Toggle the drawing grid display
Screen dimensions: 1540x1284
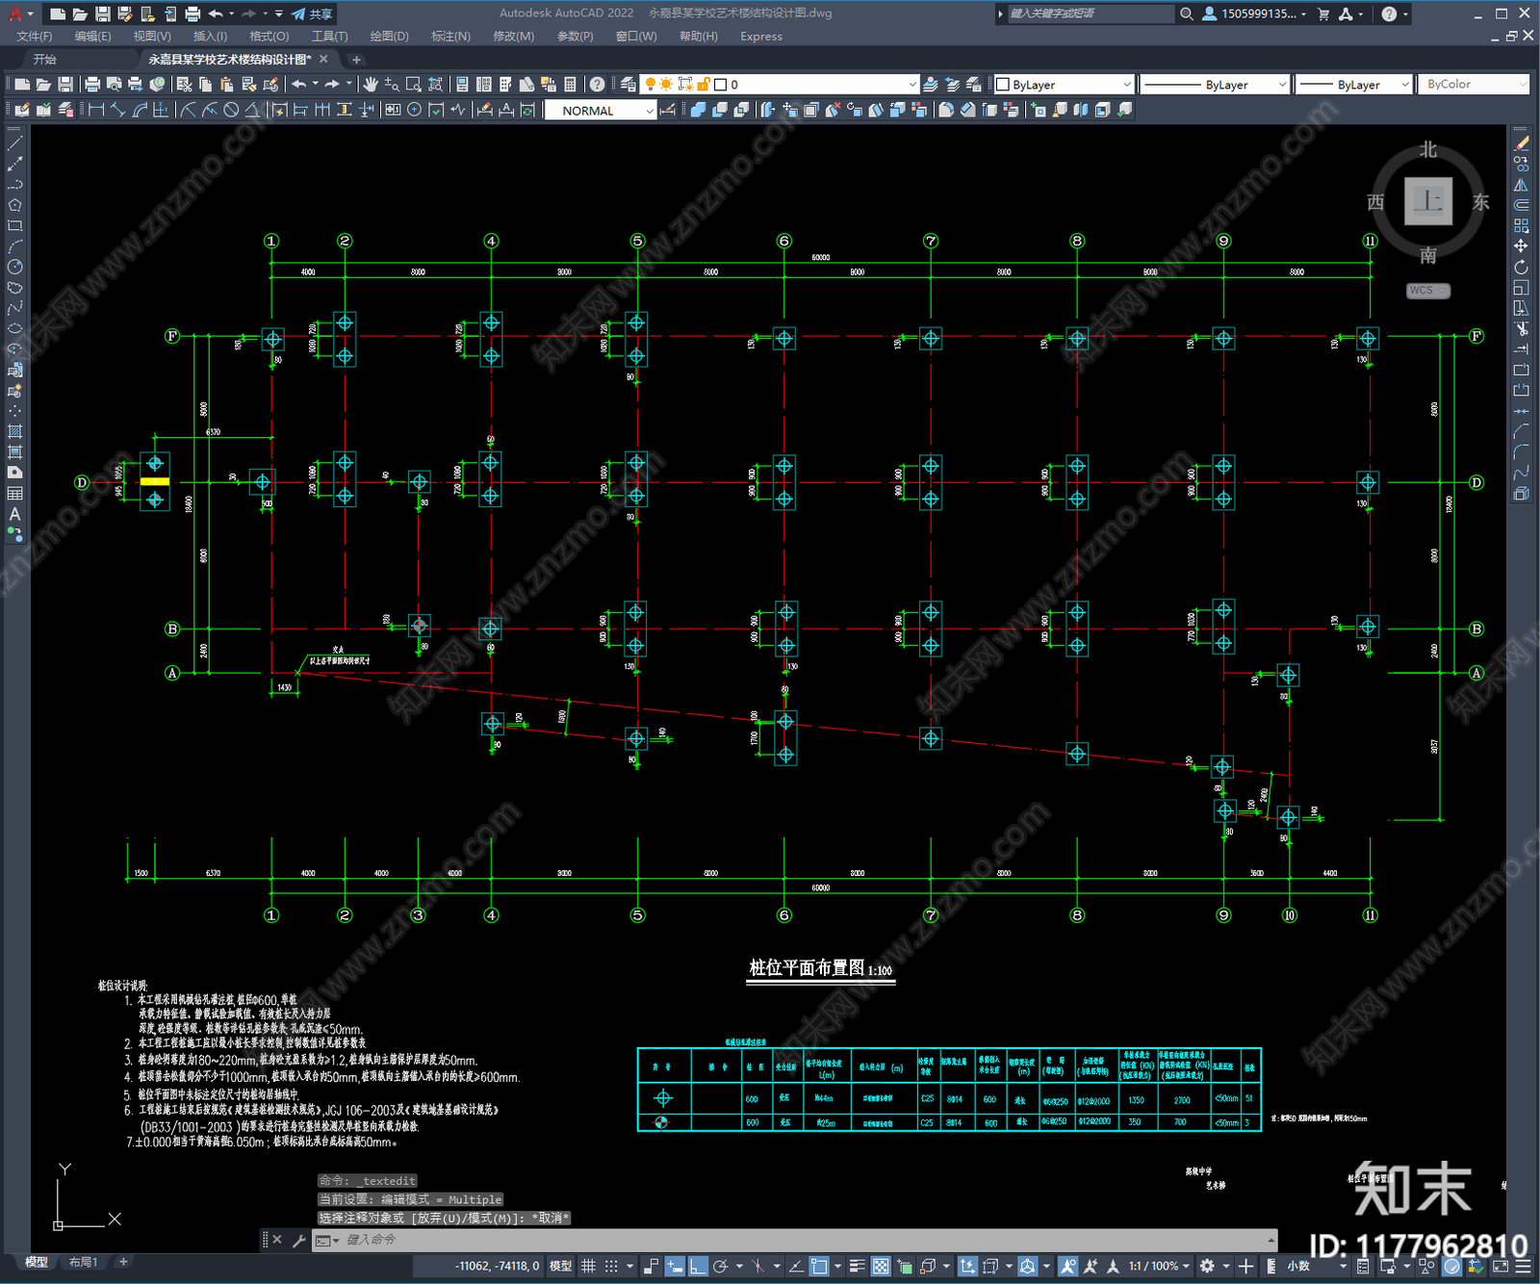pos(588,1266)
